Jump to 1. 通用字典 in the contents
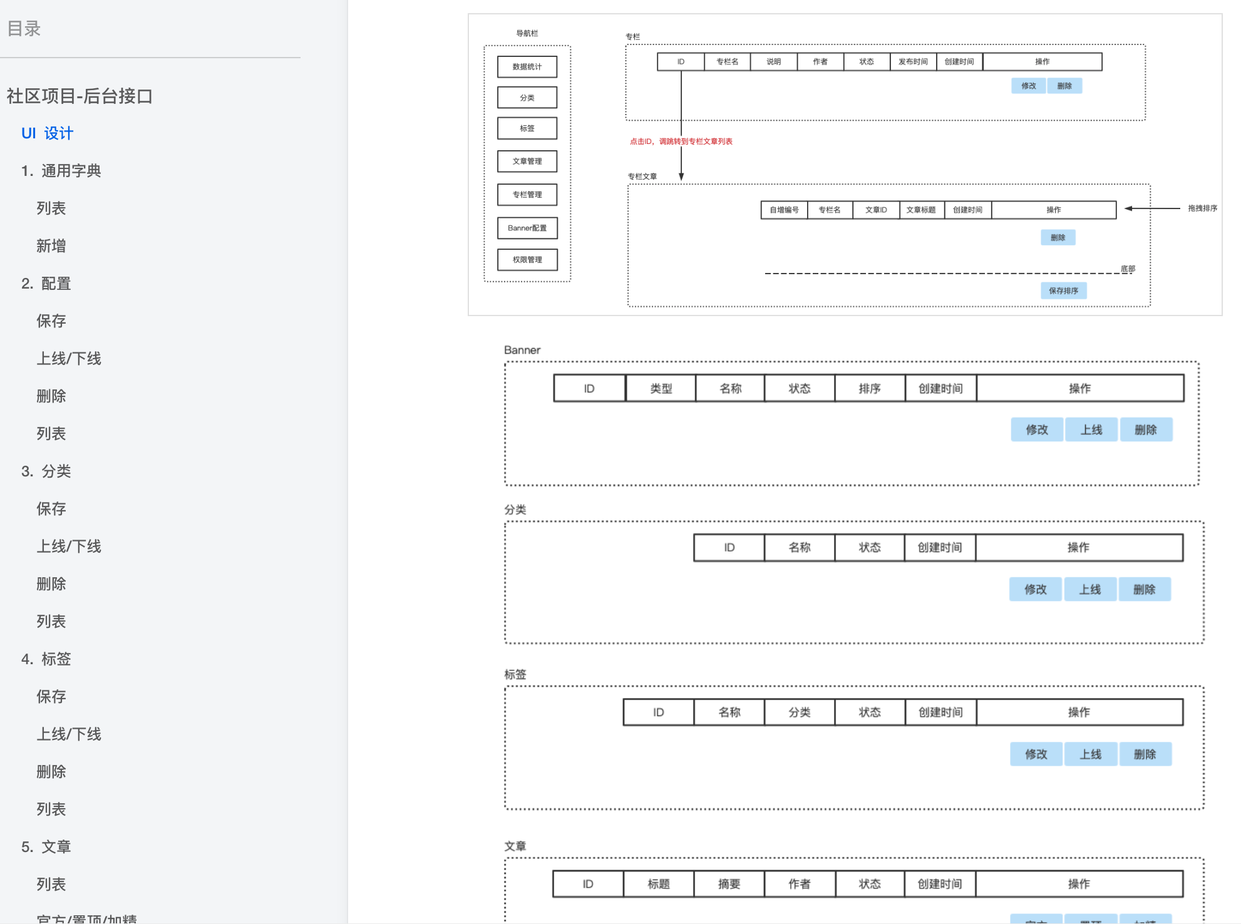 tap(61, 171)
